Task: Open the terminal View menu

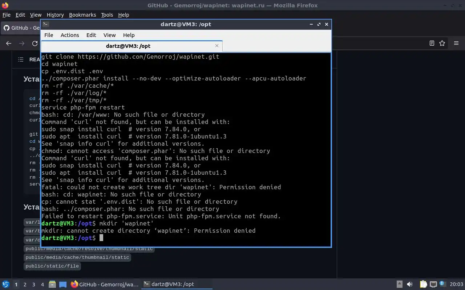Action: (109, 35)
